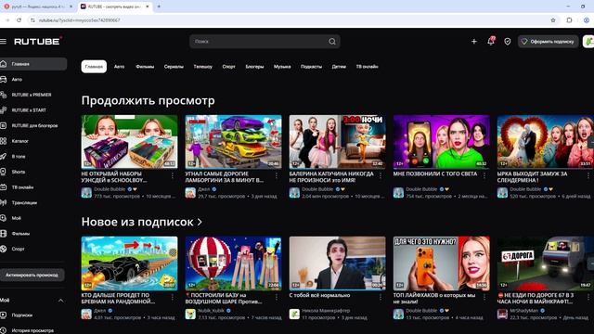This screenshot has height=334, width=594.
Task: Open Главная in the sidebar
Action: tap(33, 64)
